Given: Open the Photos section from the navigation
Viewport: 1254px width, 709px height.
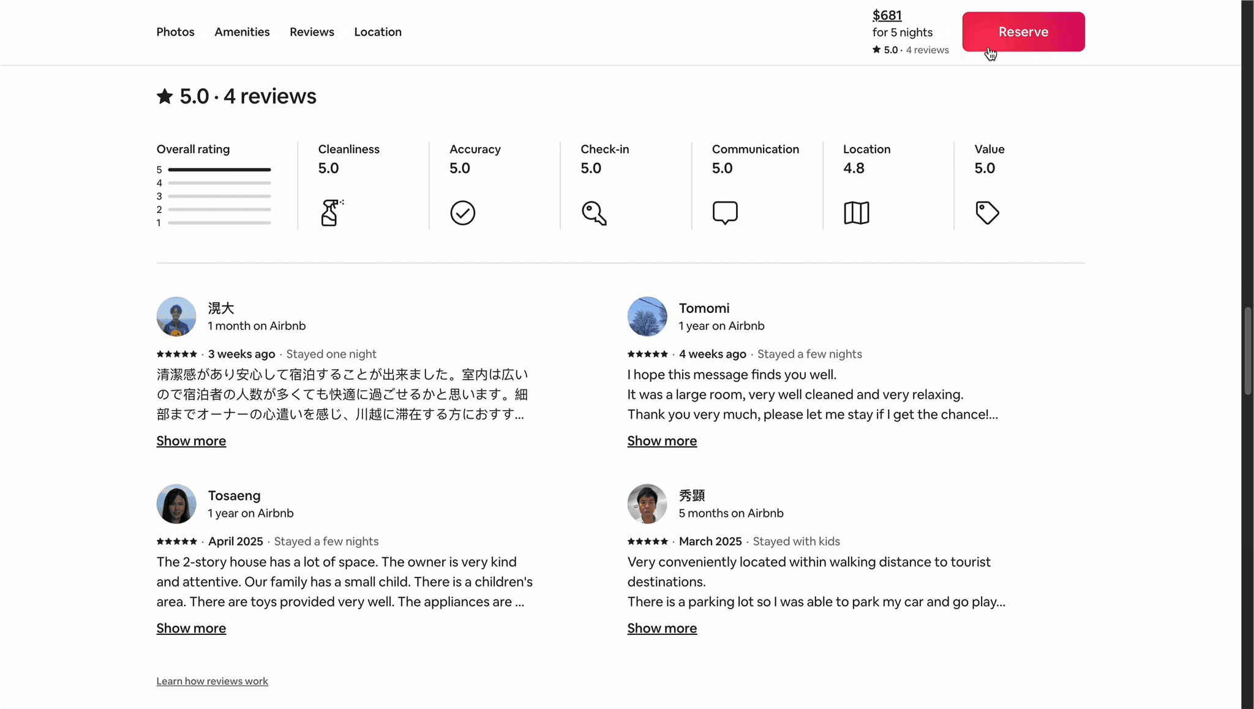Looking at the screenshot, I should click(175, 32).
